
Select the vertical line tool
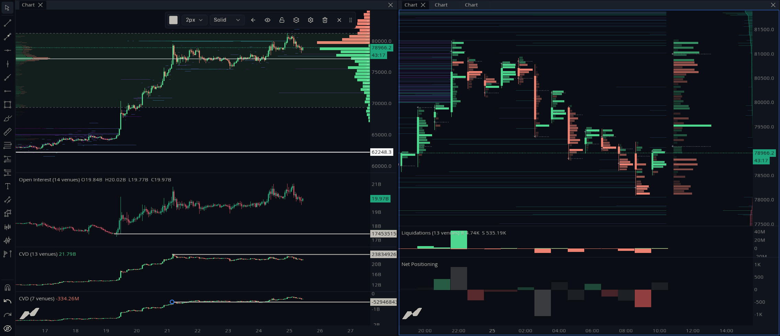[7, 64]
